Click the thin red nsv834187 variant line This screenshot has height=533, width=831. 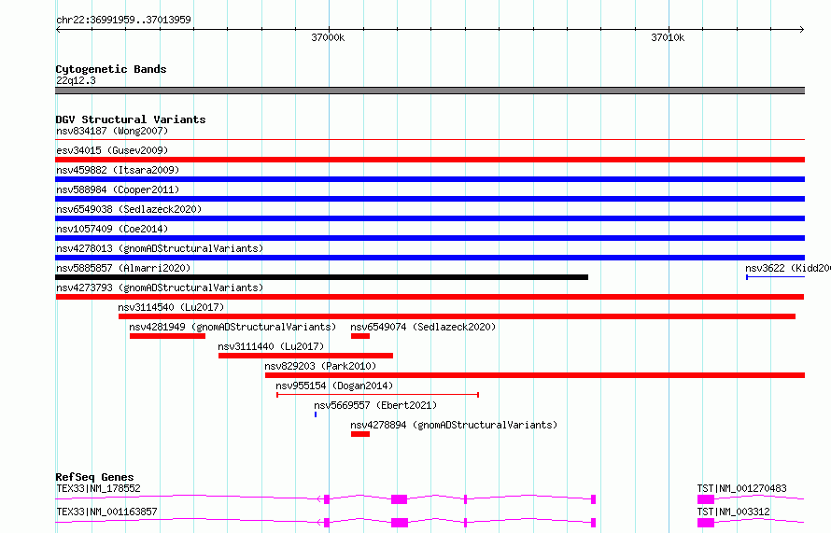click(430, 139)
